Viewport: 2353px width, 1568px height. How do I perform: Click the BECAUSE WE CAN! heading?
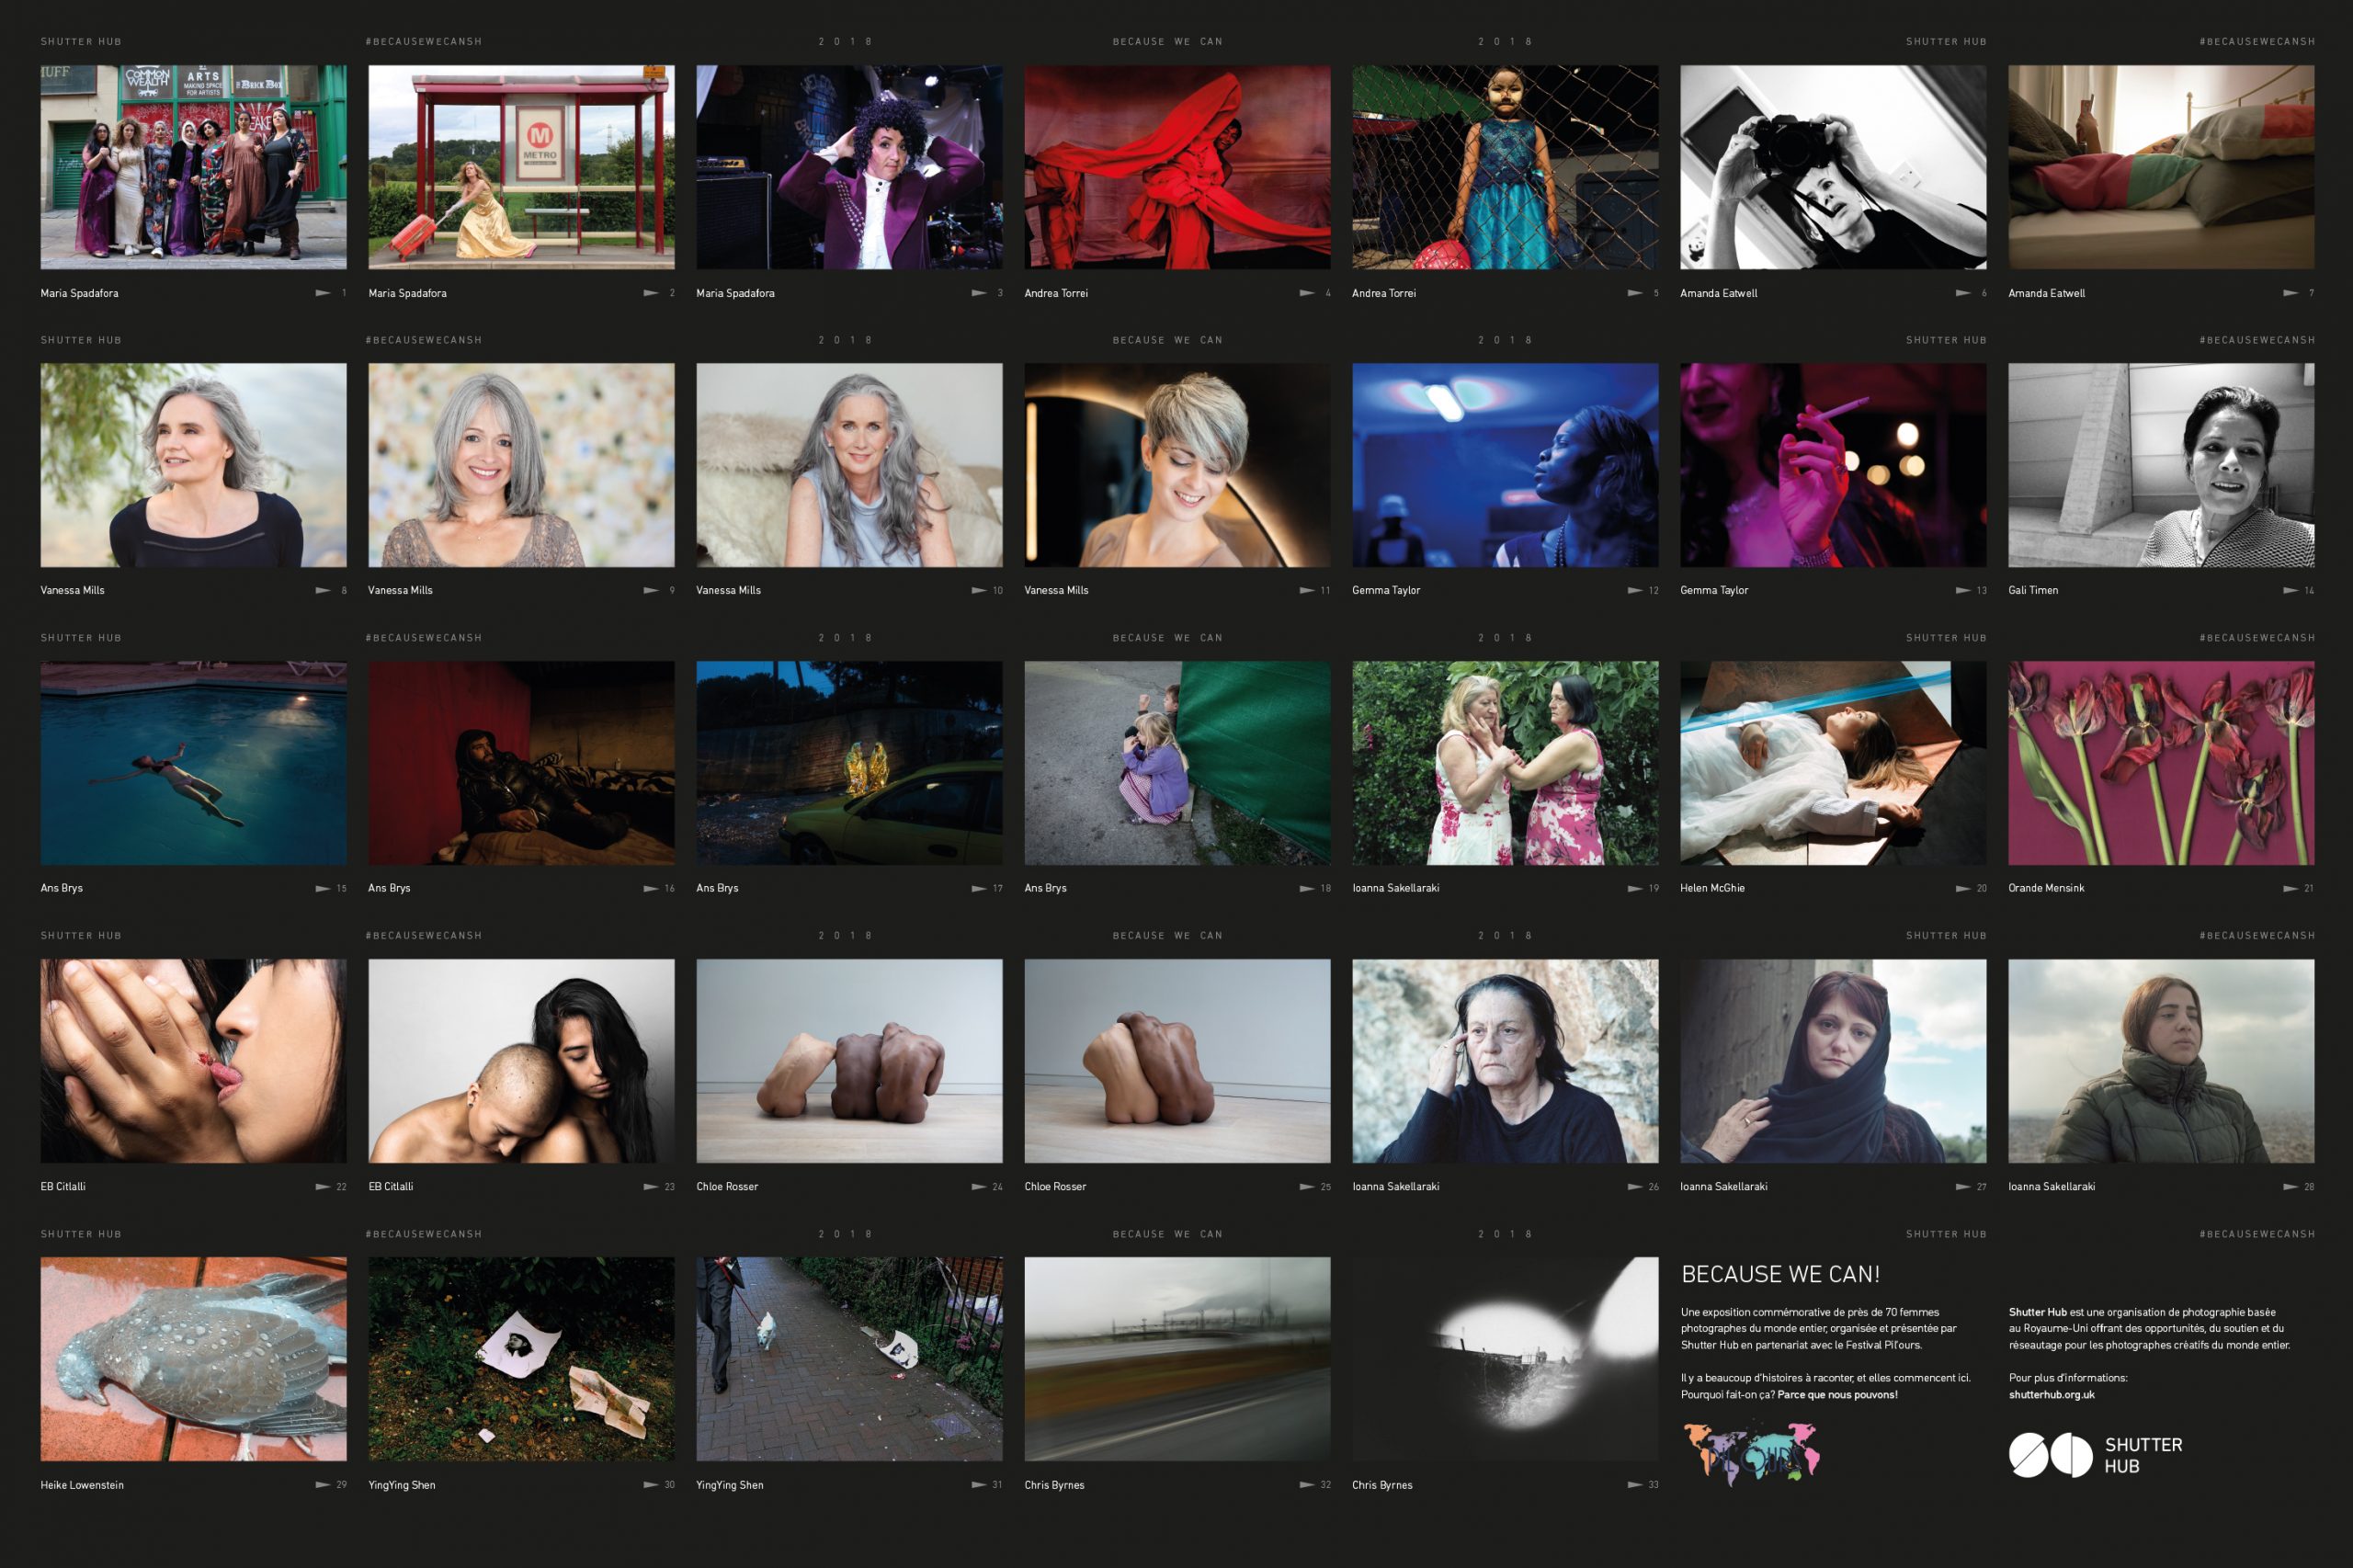point(1780,1274)
